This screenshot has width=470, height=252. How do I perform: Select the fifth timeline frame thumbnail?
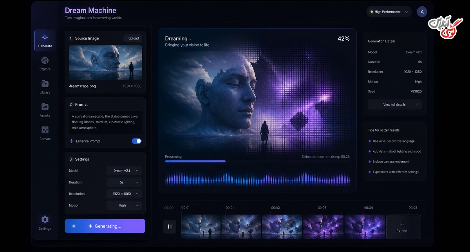click(364, 226)
